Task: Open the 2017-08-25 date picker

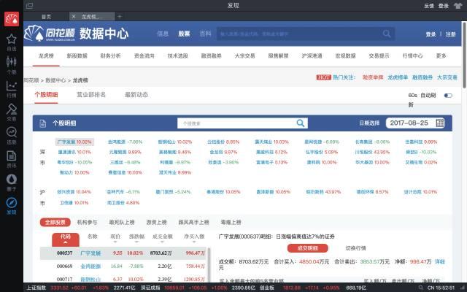Action: pyautogui.click(x=409, y=123)
